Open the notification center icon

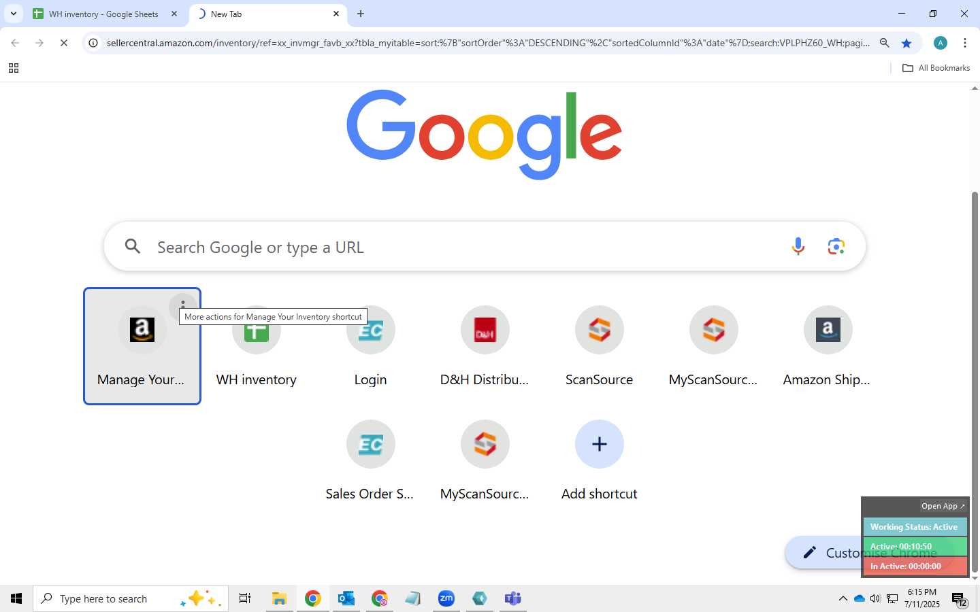point(959,599)
